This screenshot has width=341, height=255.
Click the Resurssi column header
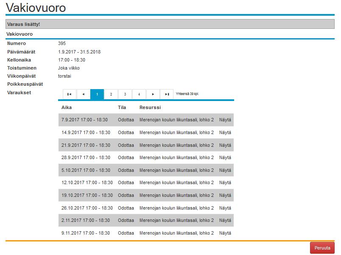pyautogui.click(x=150, y=107)
